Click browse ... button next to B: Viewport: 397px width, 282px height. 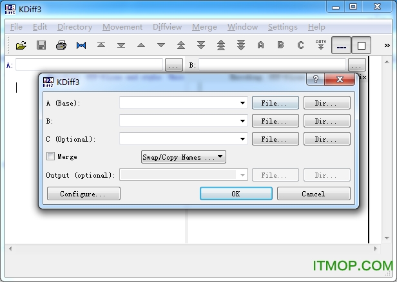[357, 65]
